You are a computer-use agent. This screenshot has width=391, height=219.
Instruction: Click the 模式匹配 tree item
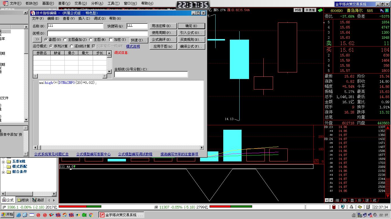20,167
